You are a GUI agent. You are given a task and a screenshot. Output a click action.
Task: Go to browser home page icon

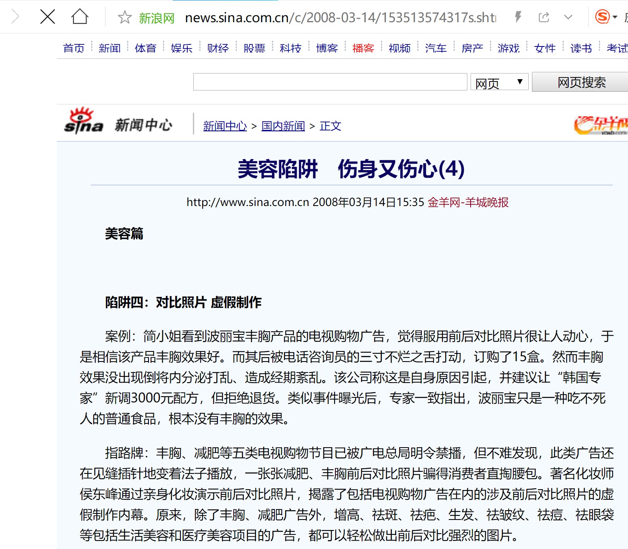pos(80,17)
